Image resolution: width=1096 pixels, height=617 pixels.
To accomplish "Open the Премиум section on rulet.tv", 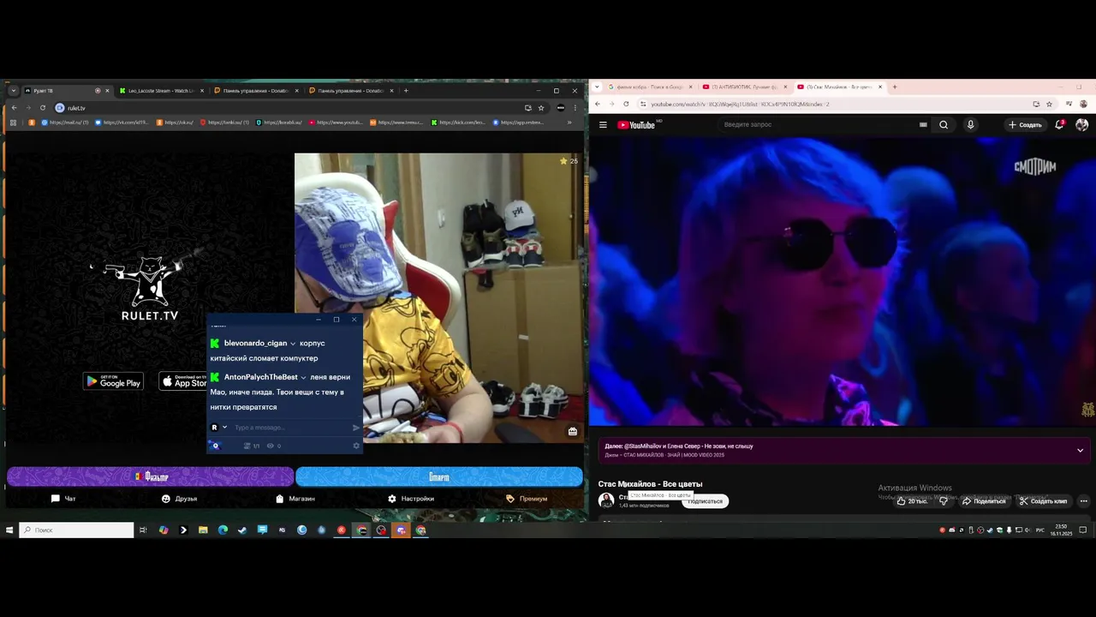I will point(527,499).
